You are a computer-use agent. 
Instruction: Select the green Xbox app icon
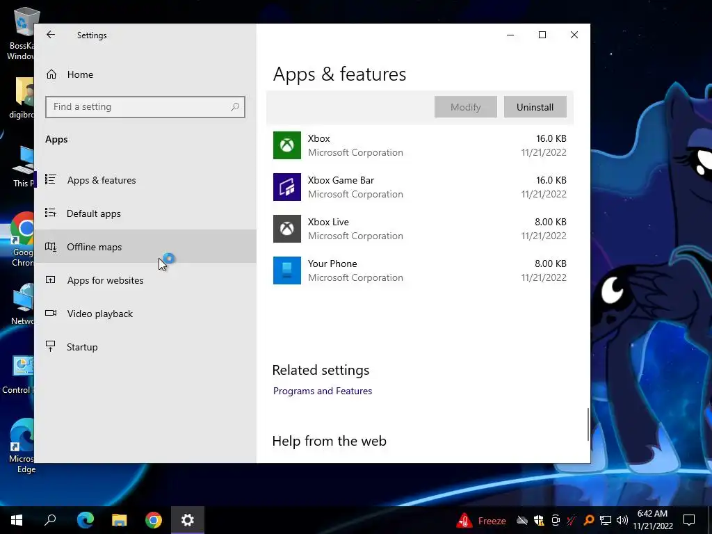click(287, 145)
